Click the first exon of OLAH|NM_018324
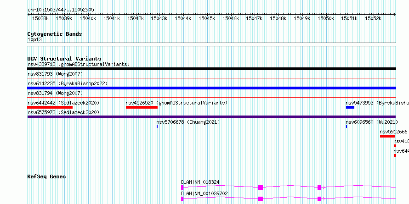Screen dimensions: 409x204 click(182, 187)
